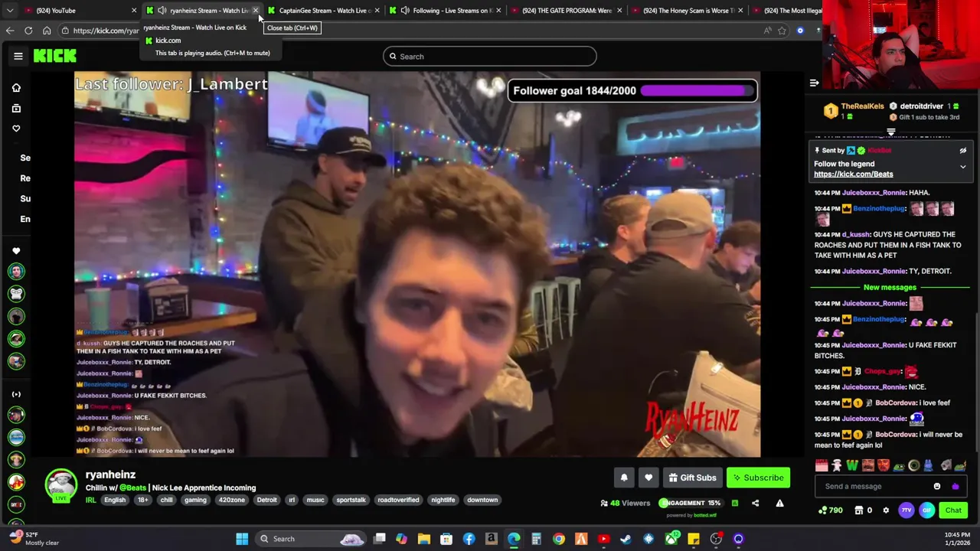This screenshot has height=551, width=980.
Task: Click ryanheinz channel name
Action: pyautogui.click(x=110, y=474)
